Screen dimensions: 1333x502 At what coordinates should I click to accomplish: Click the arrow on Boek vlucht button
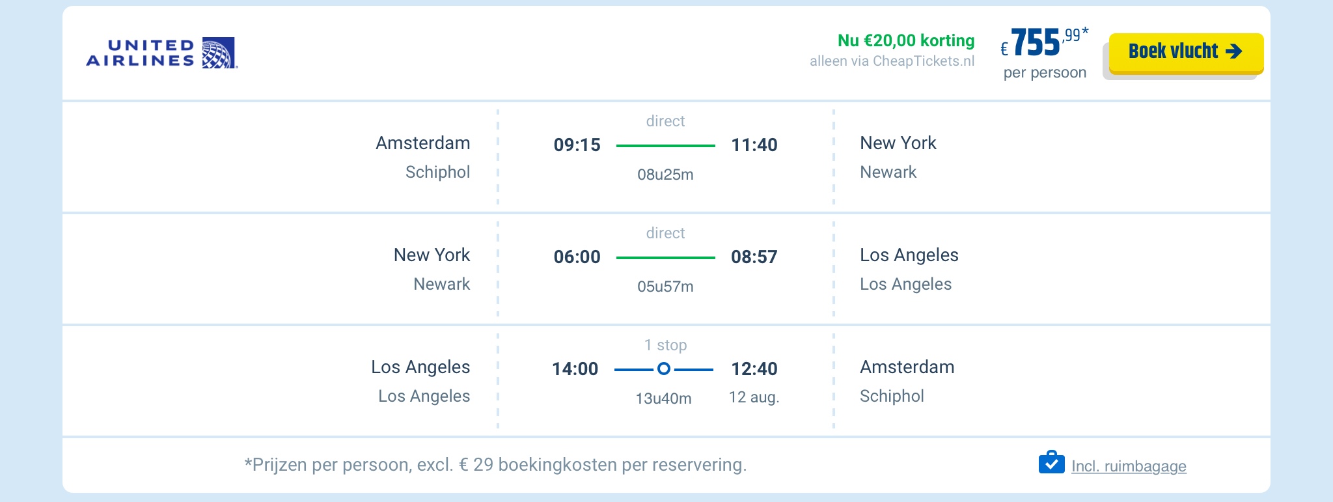tap(1233, 51)
